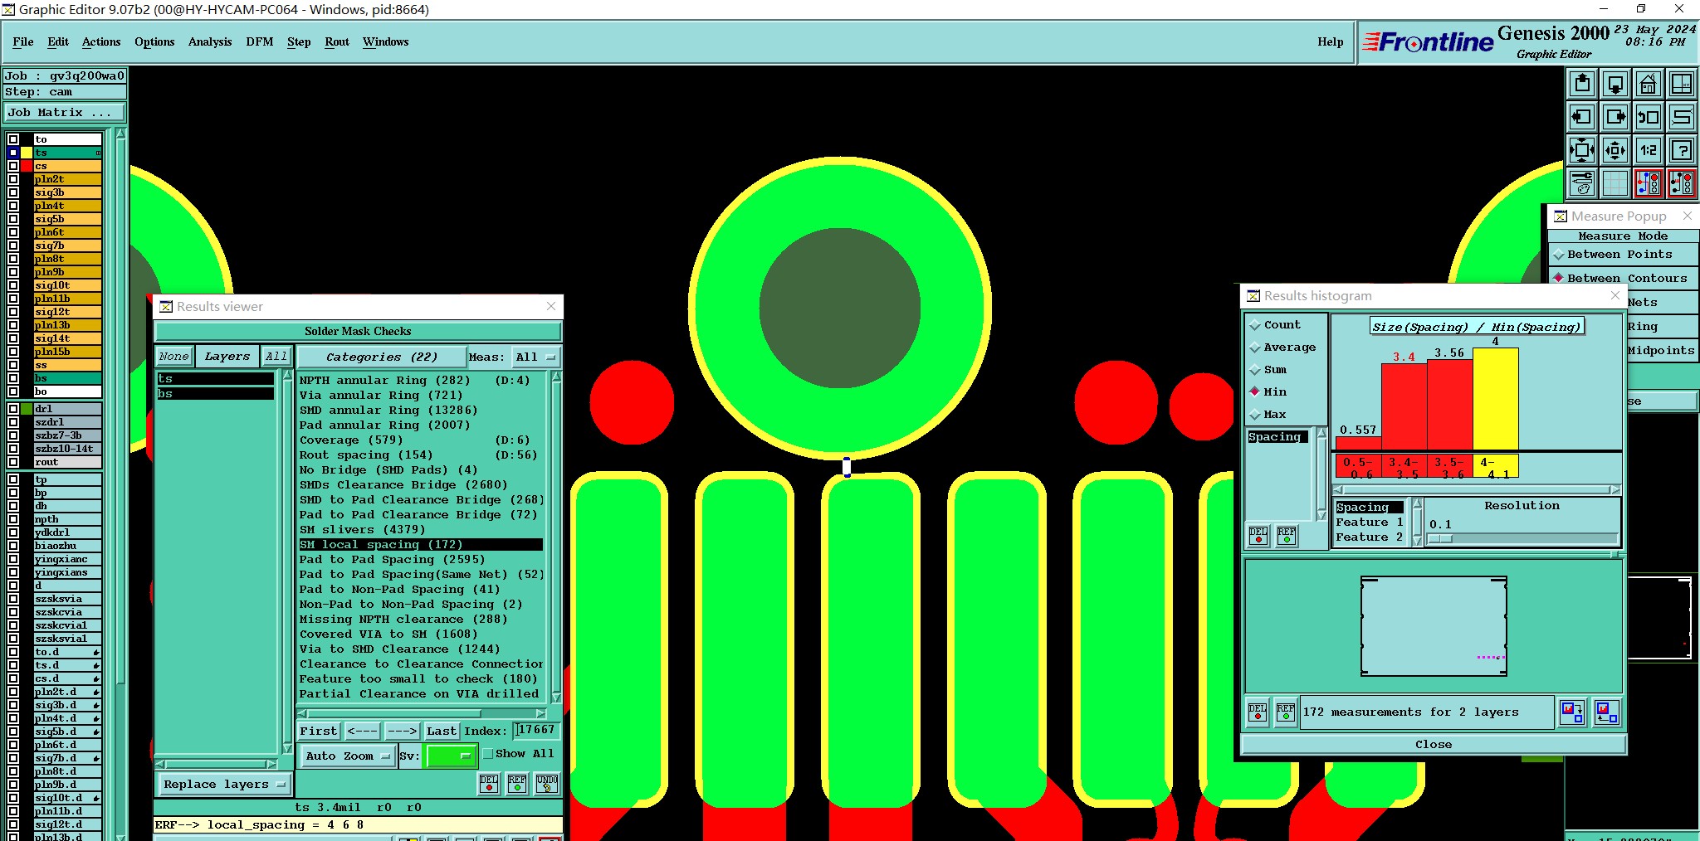Toggle the checkbox for layer drl
This screenshot has height=841, width=1700.
[x=13, y=409]
